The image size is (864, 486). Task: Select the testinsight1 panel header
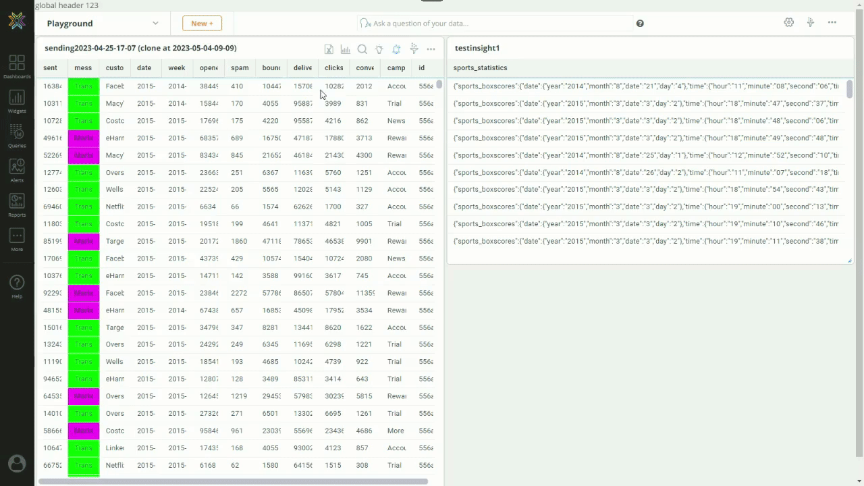coord(477,48)
